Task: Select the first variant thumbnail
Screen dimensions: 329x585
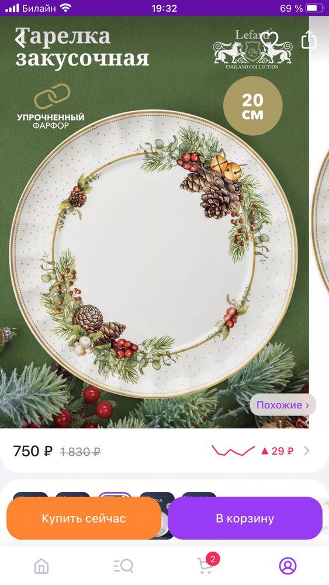Action: 30,495
